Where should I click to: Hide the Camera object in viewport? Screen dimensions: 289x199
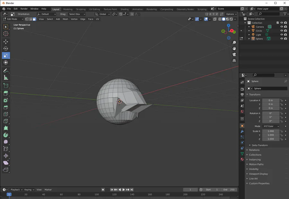point(282,27)
